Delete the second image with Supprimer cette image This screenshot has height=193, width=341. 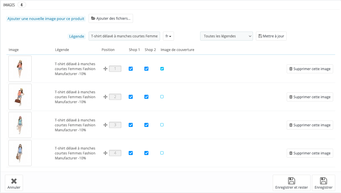click(310, 97)
